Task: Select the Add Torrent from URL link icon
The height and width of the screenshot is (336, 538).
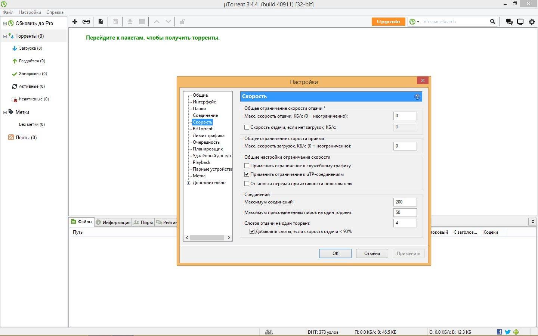Action: pyautogui.click(x=86, y=21)
